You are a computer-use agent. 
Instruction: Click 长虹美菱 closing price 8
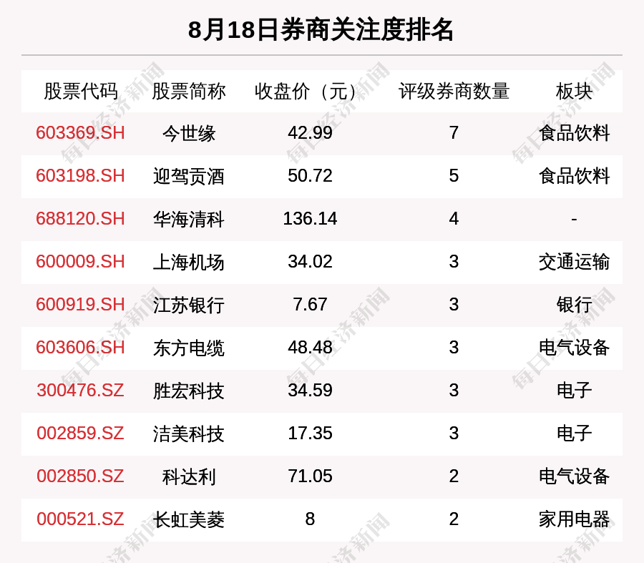click(x=310, y=519)
